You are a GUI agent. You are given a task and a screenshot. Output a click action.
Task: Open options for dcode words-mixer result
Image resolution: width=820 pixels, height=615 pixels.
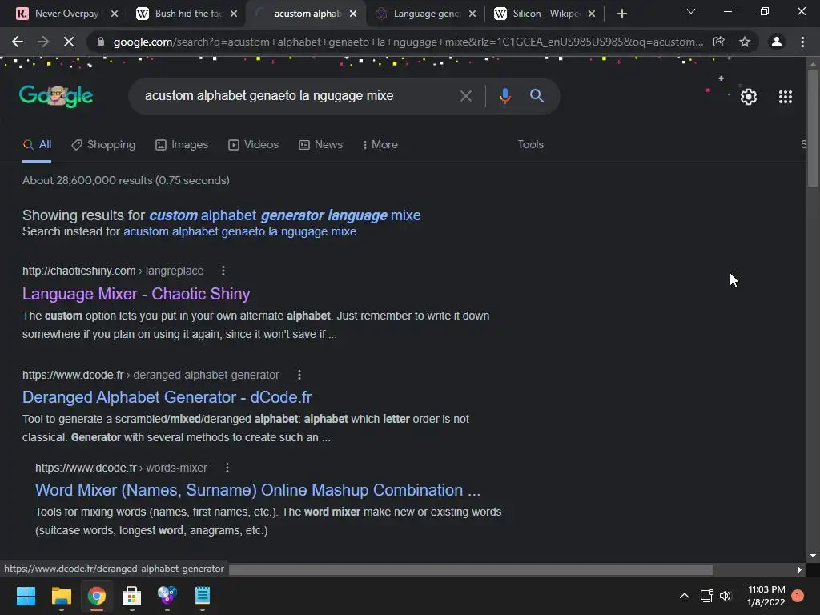[227, 468]
